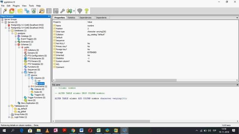This screenshot has width=239, height=134.
Task: Select pg_default tablespace
Action: 22,109
